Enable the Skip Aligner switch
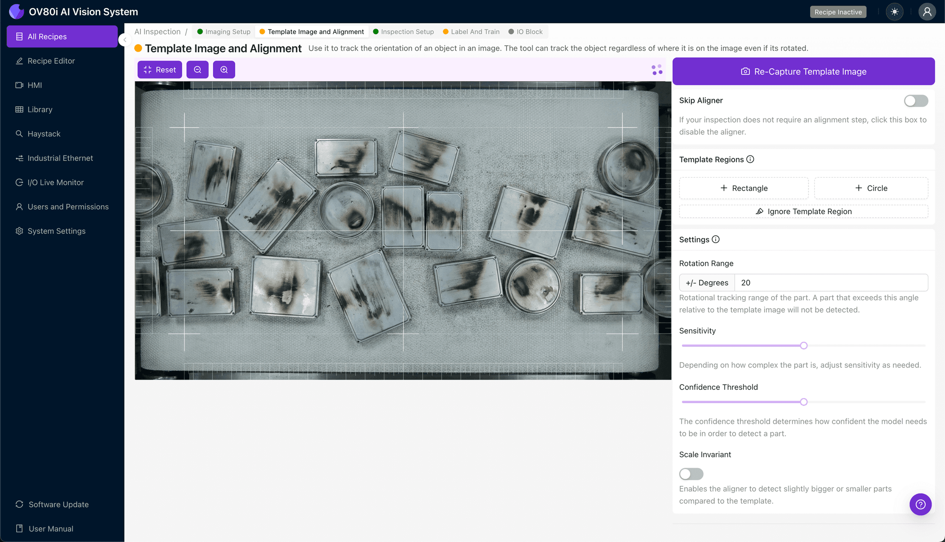The width and height of the screenshot is (945, 542). pos(915,101)
